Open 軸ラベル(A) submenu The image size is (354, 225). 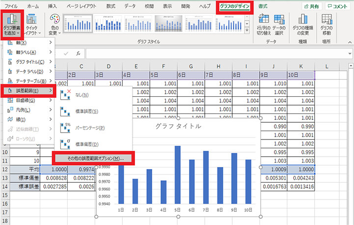tap(29, 52)
